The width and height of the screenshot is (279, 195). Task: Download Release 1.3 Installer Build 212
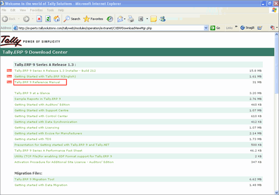pos(55,71)
